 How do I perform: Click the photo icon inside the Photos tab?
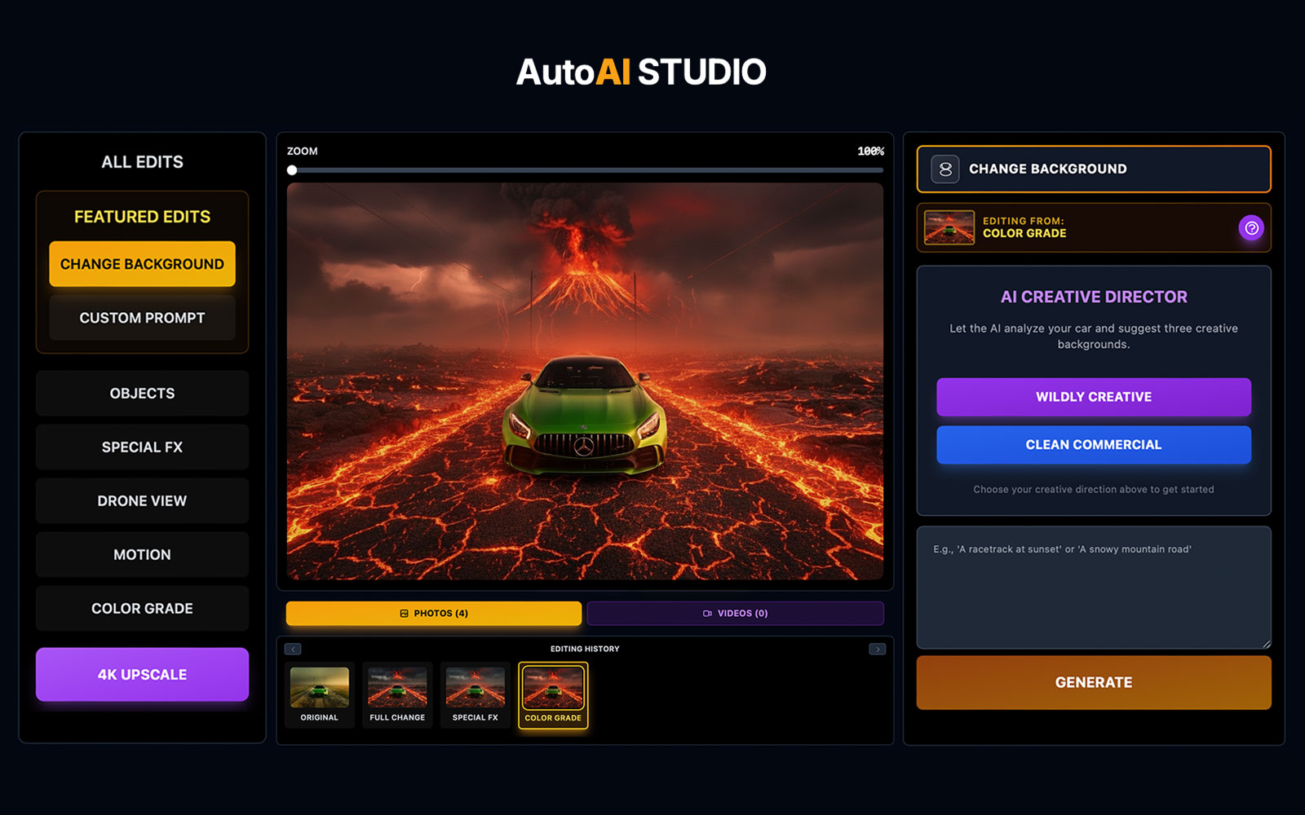(402, 613)
